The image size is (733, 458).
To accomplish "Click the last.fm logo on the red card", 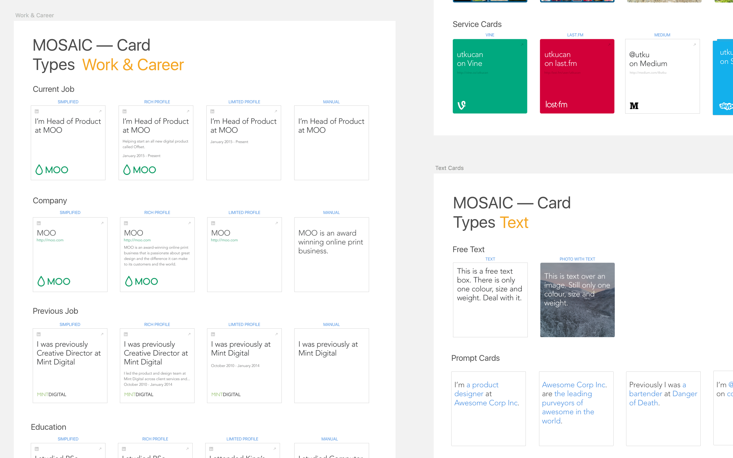I will [556, 105].
